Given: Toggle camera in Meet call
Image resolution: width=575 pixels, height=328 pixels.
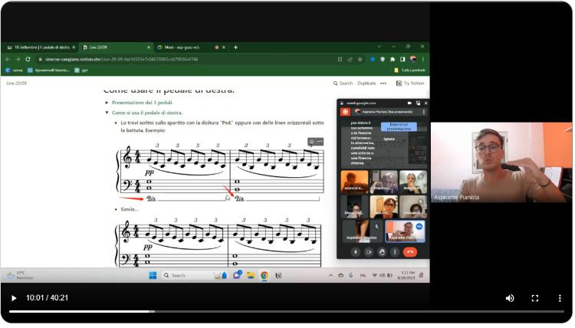Looking at the screenshot, I should [x=368, y=251].
